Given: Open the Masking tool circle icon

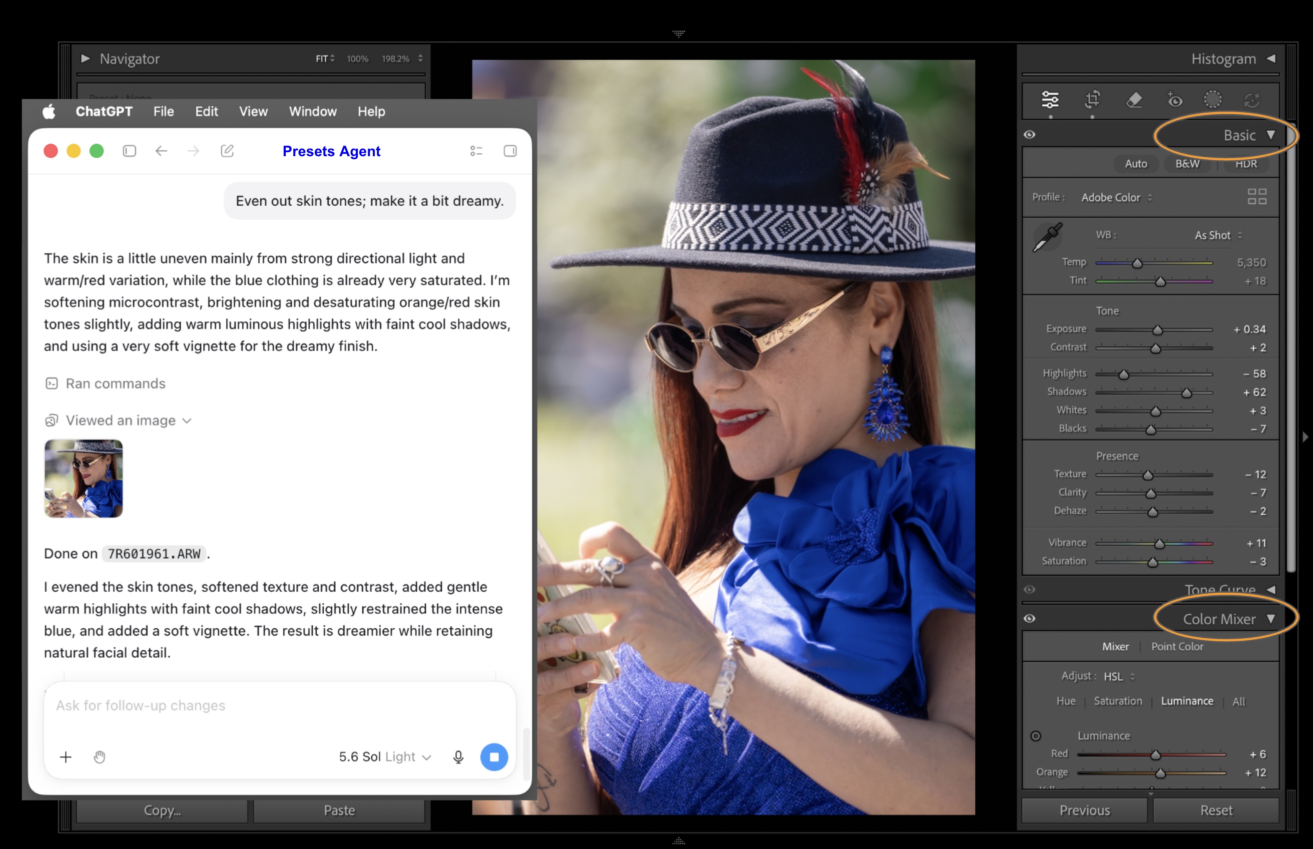Looking at the screenshot, I should [x=1213, y=100].
